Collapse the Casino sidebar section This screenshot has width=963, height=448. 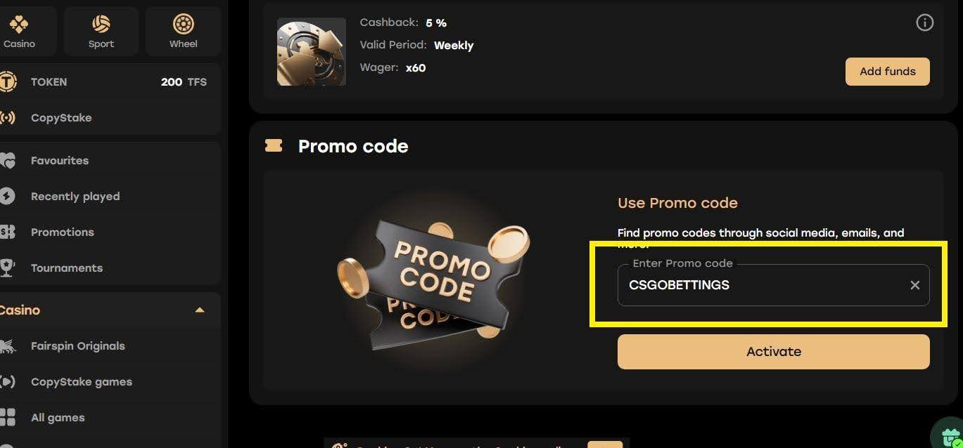point(200,310)
